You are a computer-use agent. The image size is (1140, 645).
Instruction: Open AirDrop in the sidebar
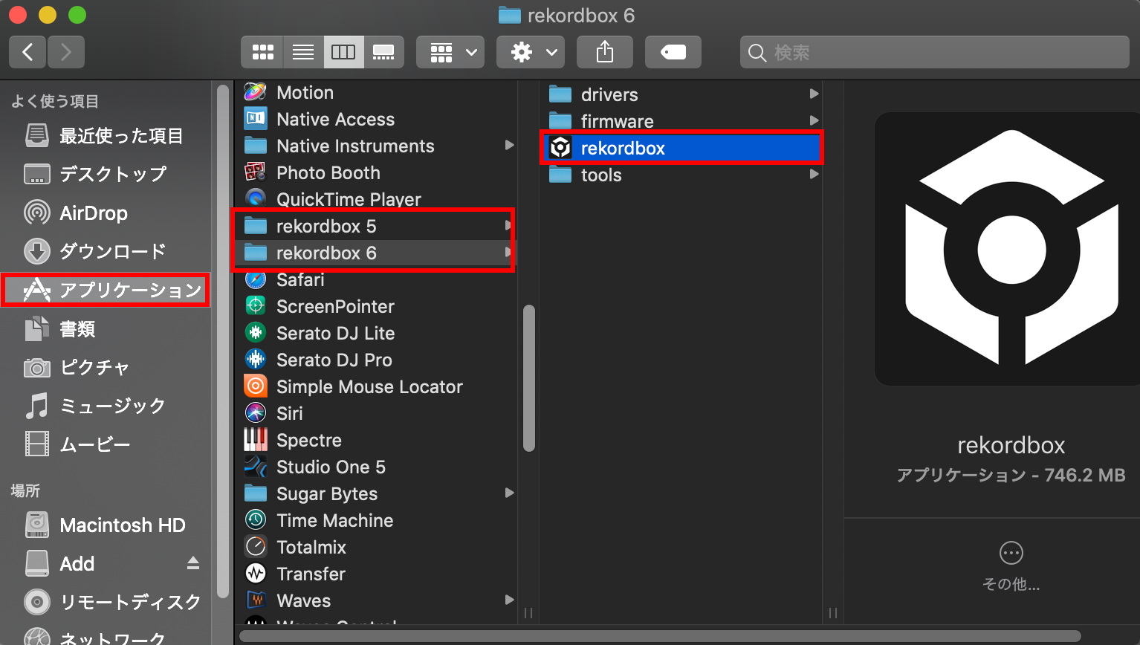coord(93,213)
